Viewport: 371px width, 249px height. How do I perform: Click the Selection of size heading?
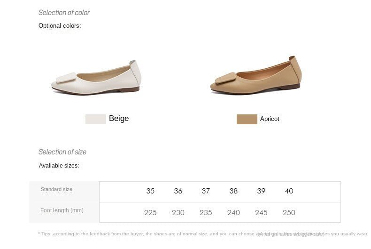click(x=62, y=152)
